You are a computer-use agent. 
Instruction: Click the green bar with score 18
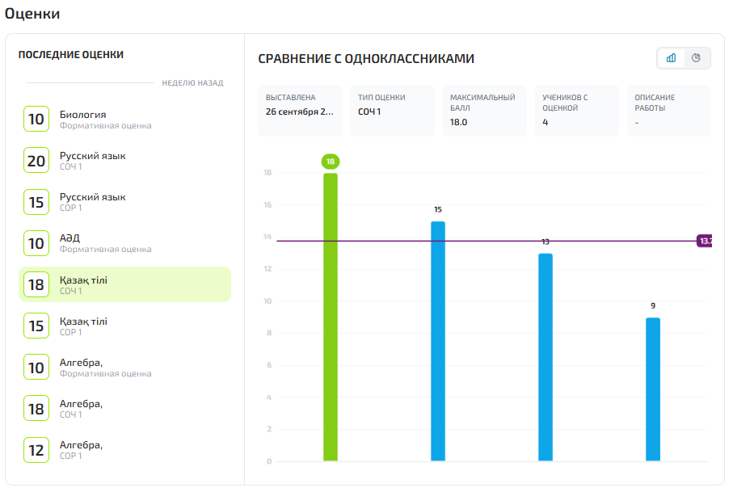coord(331,317)
